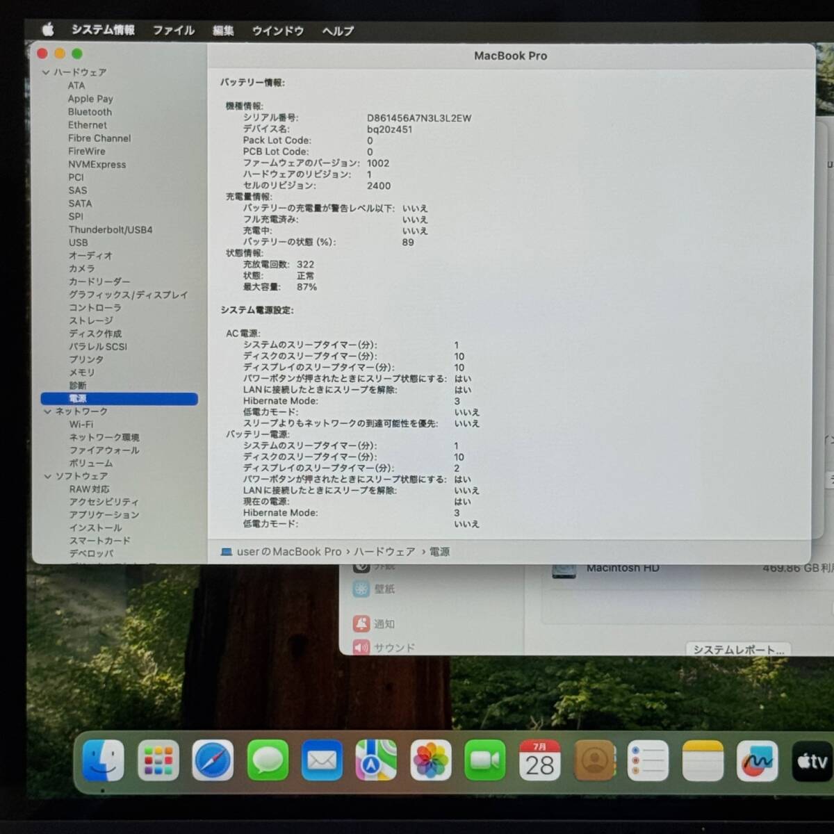Collapse the ソフトウェア section
Viewport: 834px width, 834px height.
(x=47, y=476)
